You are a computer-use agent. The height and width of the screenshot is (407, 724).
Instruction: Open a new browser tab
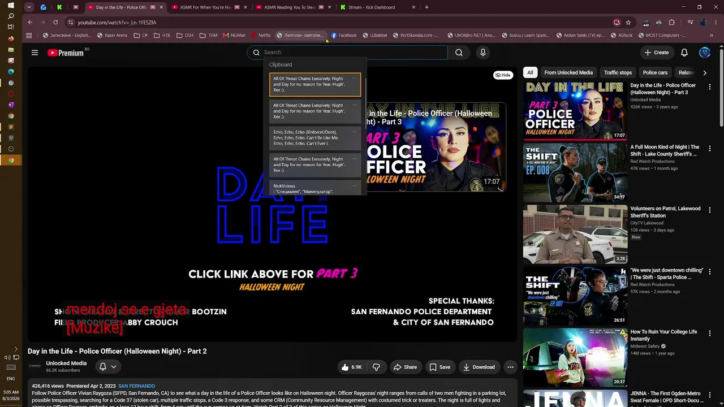[426, 7]
